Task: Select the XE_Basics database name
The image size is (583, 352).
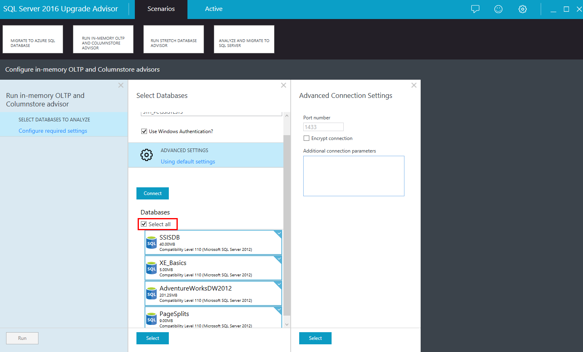Action: pyautogui.click(x=173, y=263)
